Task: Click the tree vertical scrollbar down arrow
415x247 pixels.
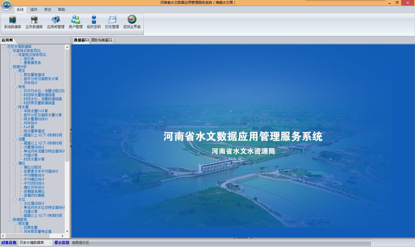Action: pyautogui.click(x=67, y=231)
